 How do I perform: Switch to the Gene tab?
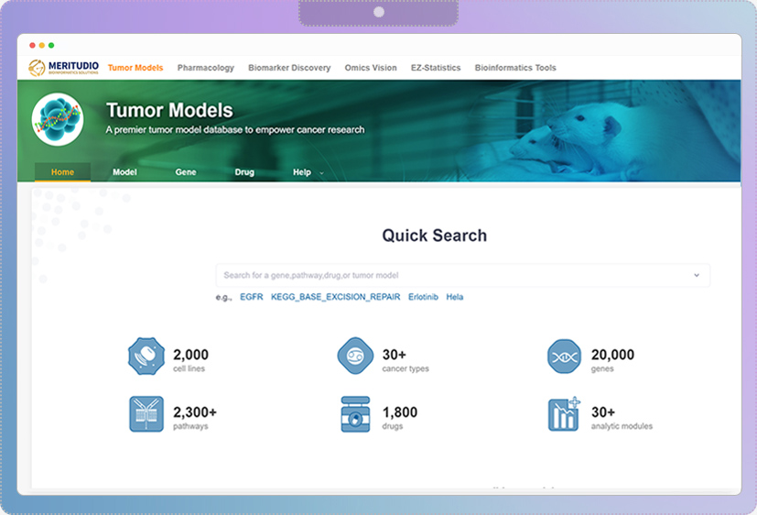(186, 172)
